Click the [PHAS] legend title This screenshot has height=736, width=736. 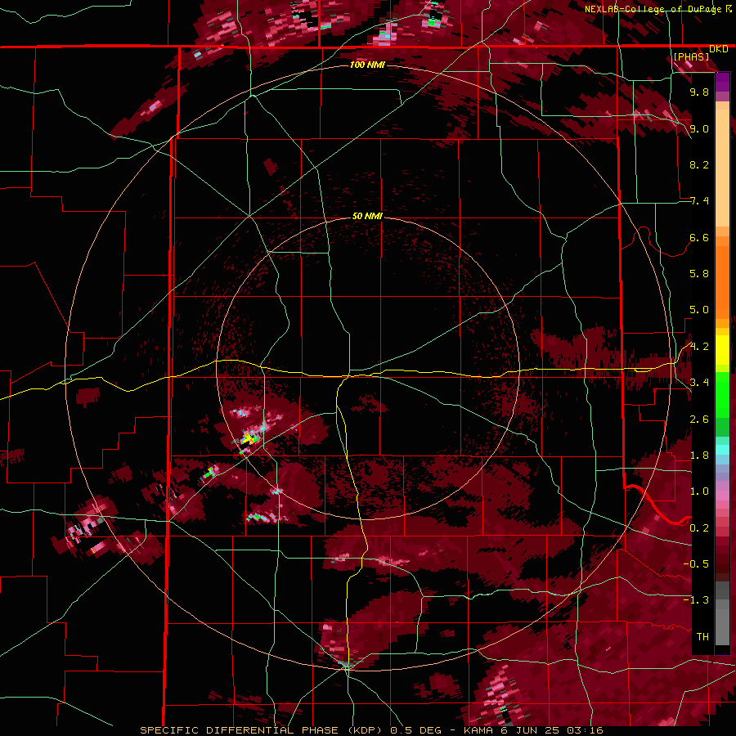click(691, 57)
